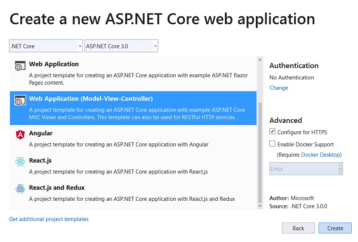Click the MVC Web Application template icon

tap(20, 100)
